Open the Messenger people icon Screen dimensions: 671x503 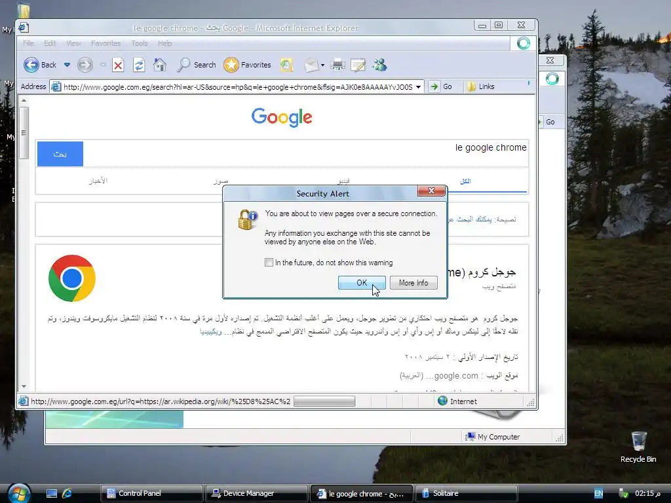pos(379,65)
